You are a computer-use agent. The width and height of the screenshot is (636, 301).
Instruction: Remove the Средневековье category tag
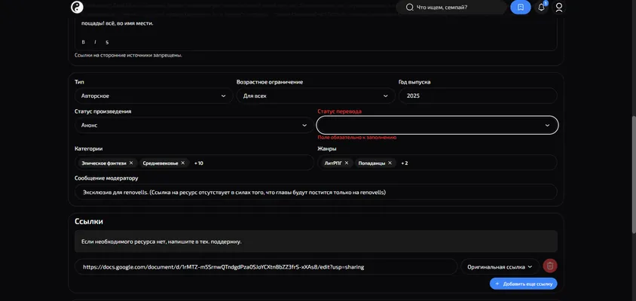tap(183, 163)
